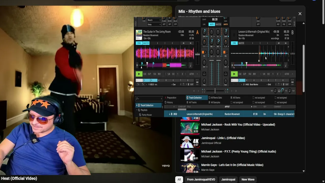
Task: Nudge deck A tempo bend backward
Action: [x=184, y=43]
